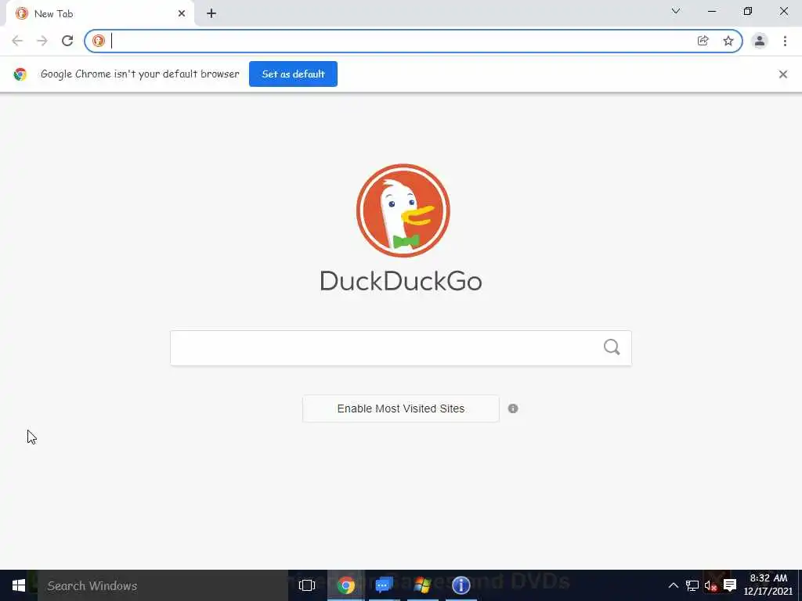802x601 pixels.
Task: Go back using the back arrow
Action: tap(17, 41)
